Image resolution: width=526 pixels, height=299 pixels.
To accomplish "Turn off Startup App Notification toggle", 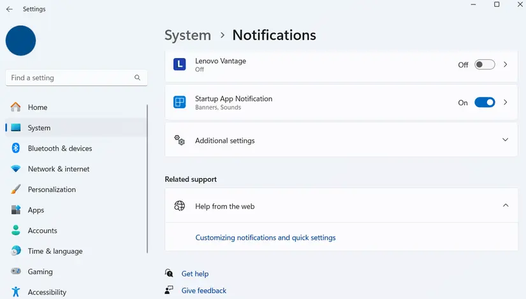I will point(485,103).
